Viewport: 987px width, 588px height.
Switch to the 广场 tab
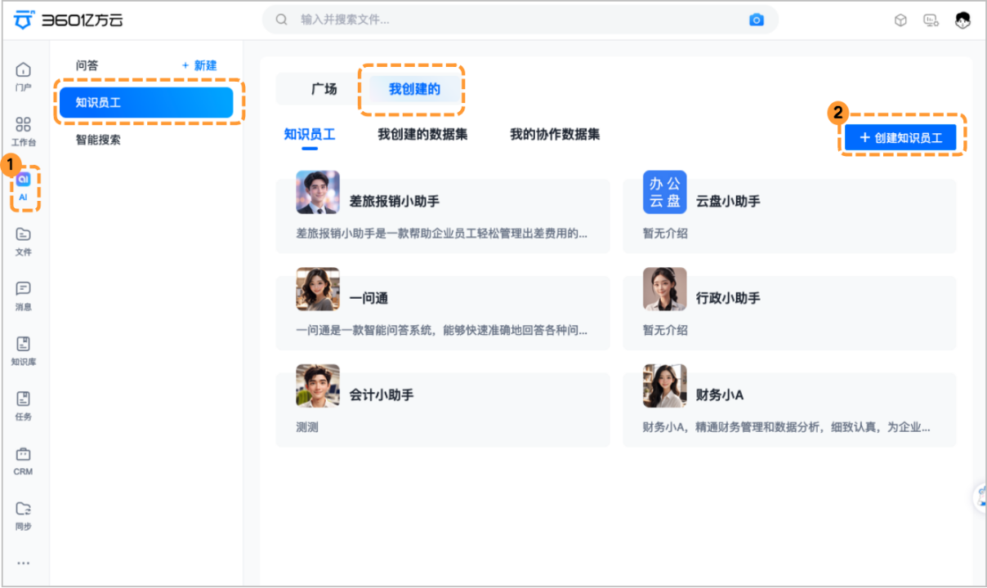click(324, 89)
